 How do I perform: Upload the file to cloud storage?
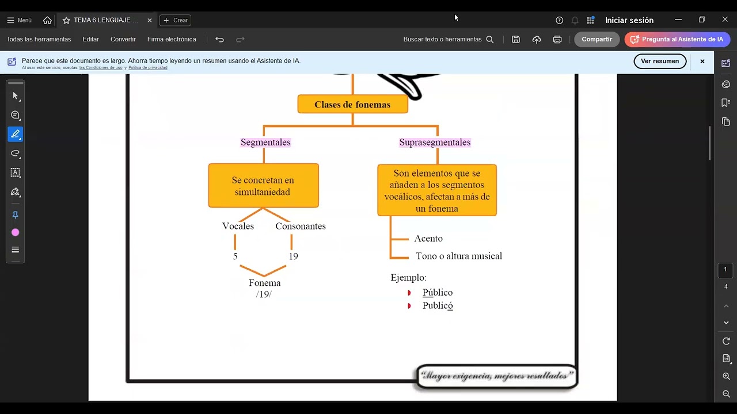tap(537, 39)
